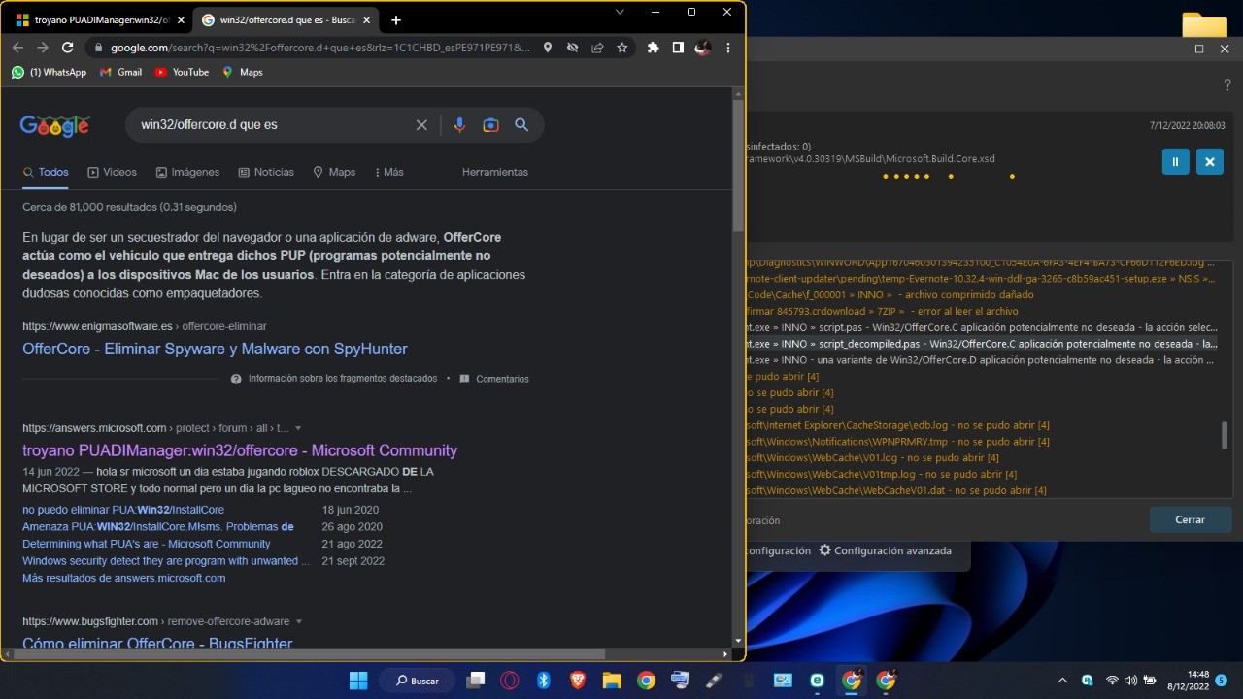Open Windows Start menu

click(358, 681)
